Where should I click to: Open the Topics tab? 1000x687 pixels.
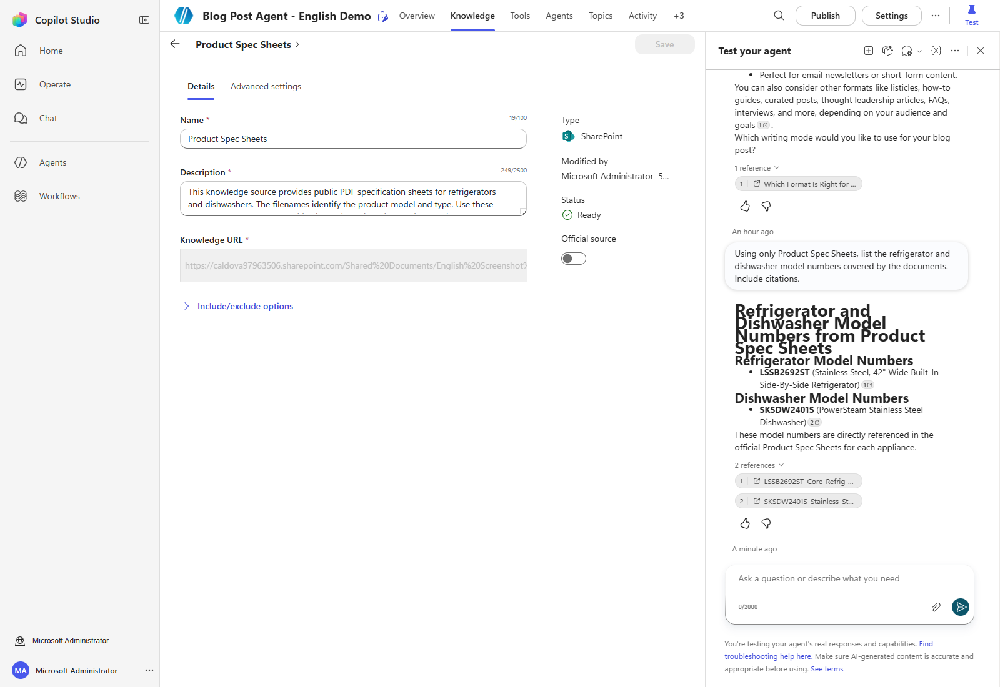point(601,16)
